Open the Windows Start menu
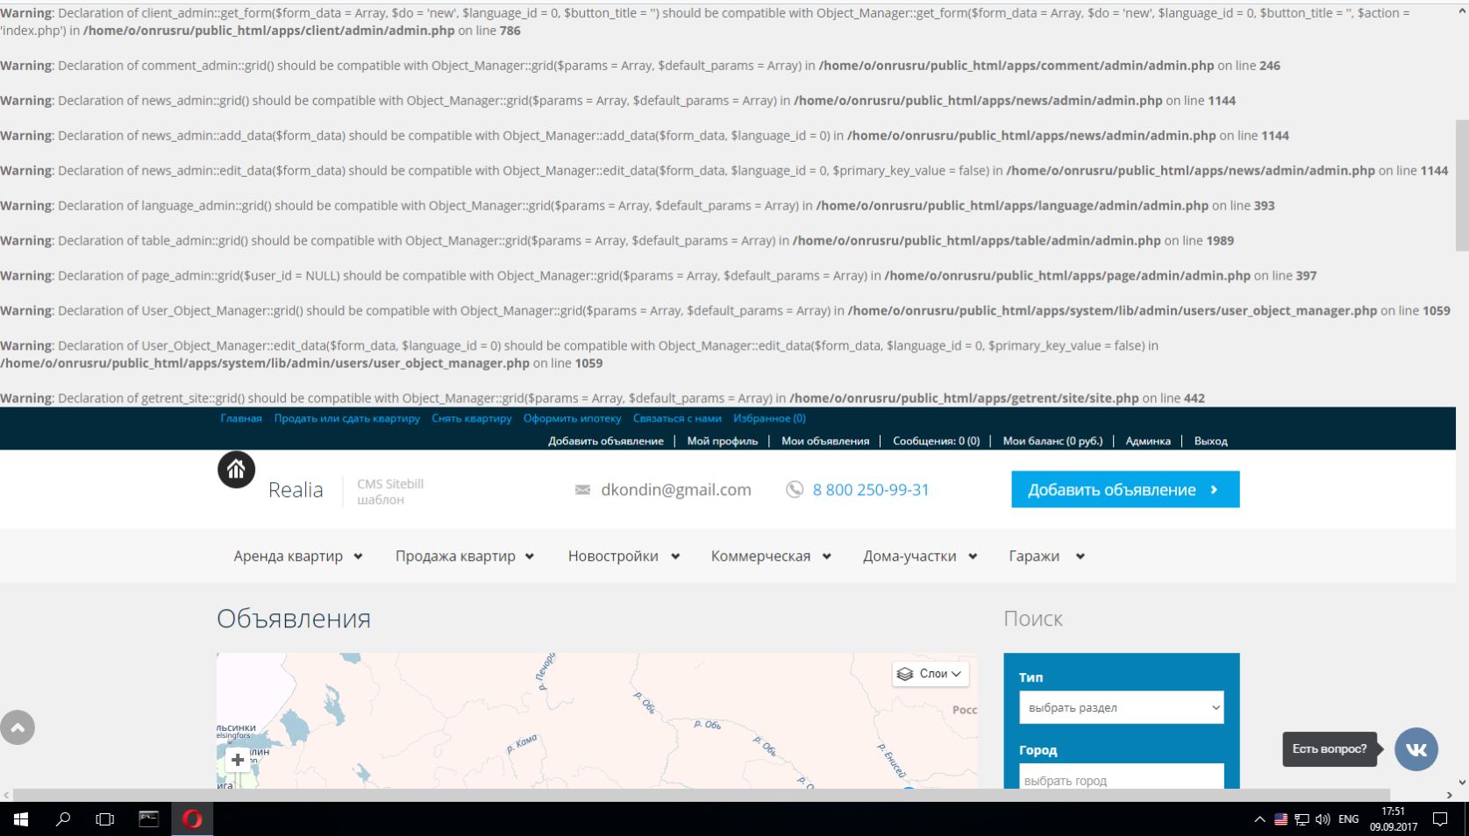Viewport: 1469px width, 836px height. (21, 818)
